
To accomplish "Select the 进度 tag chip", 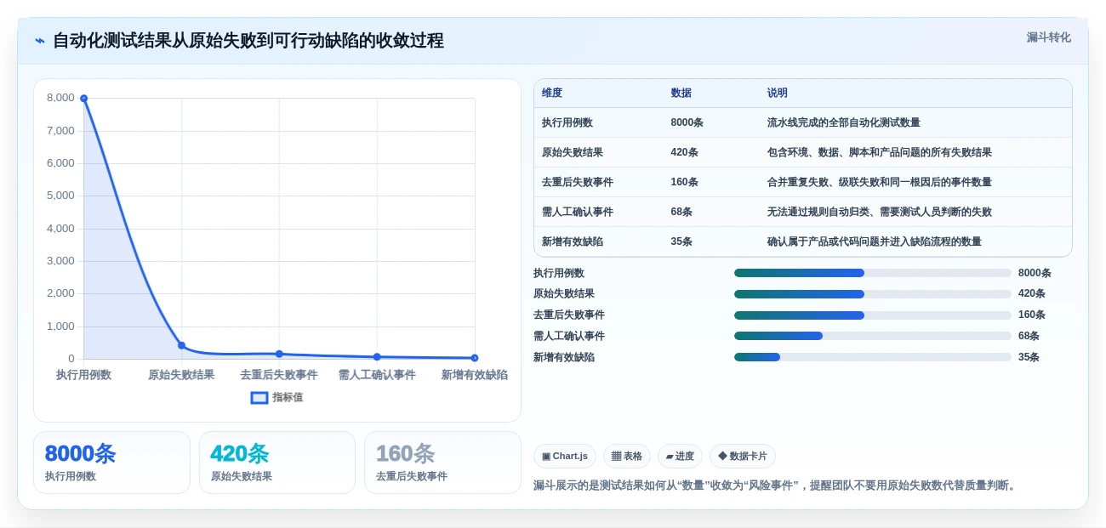I will pyautogui.click(x=680, y=456).
